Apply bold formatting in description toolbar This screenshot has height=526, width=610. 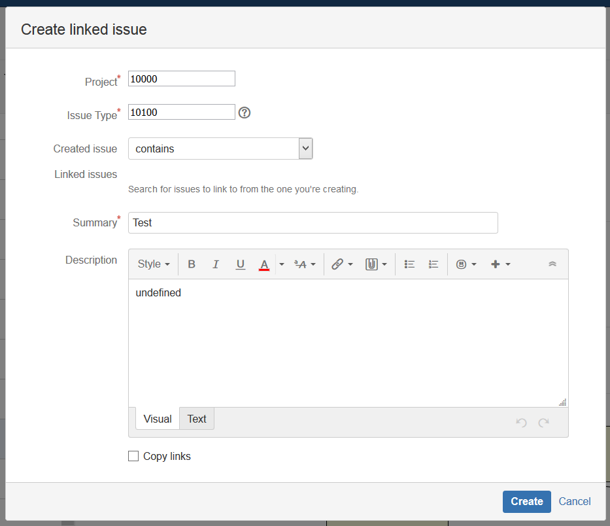point(192,264)
